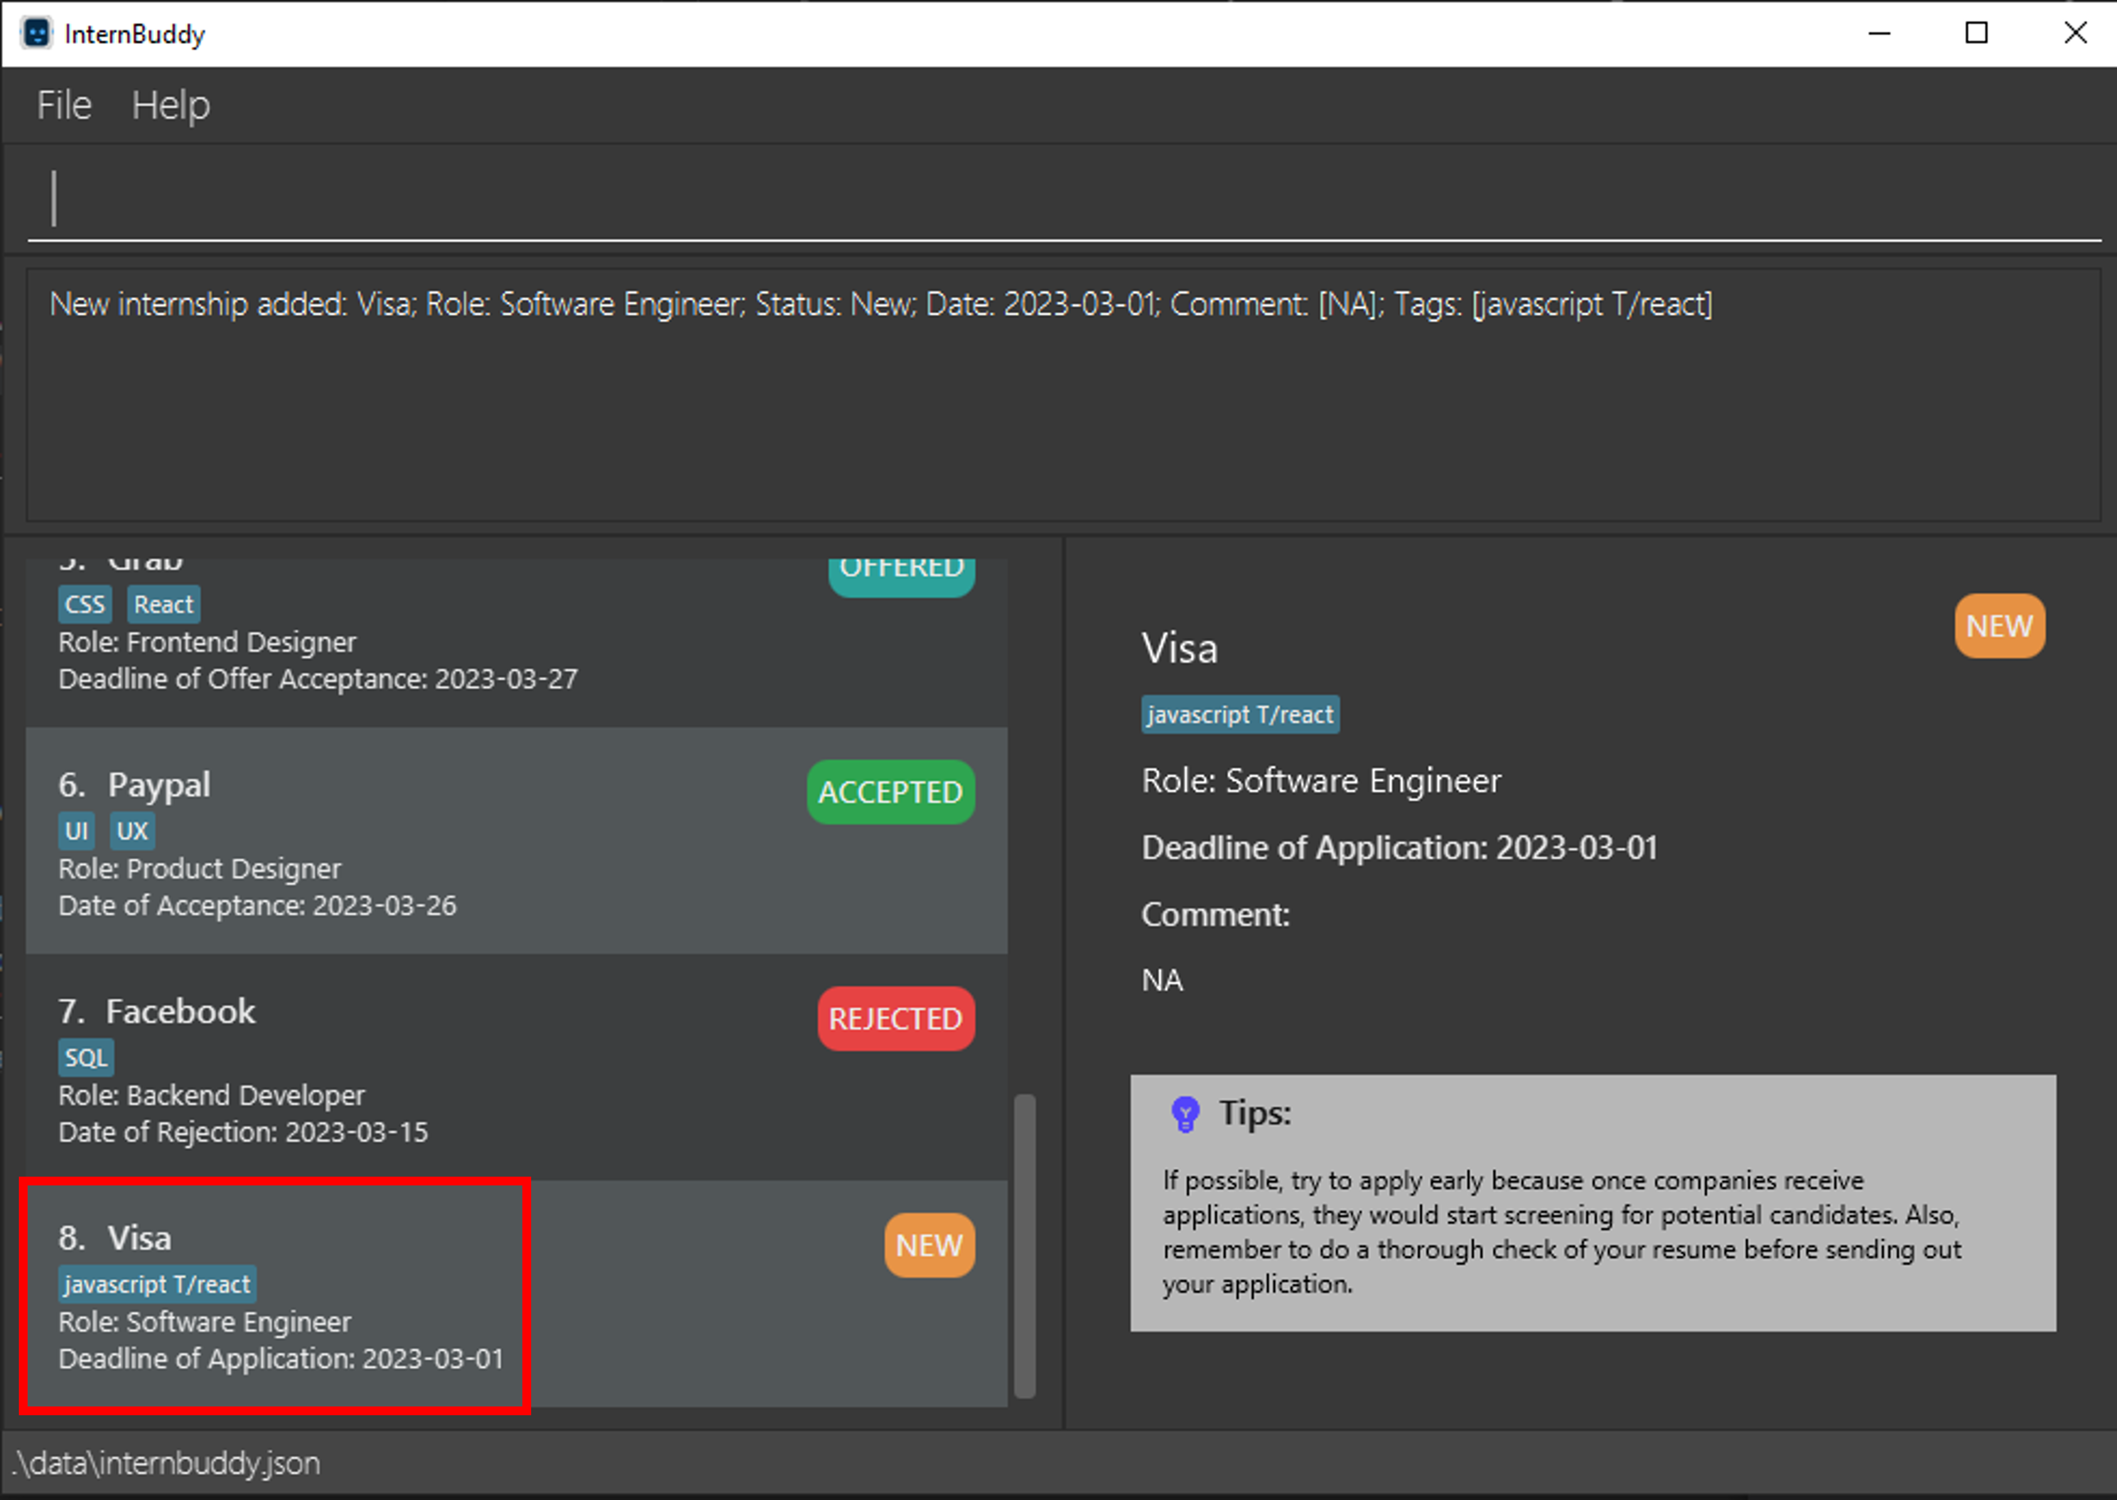Click the UX tag under Paypal
This screenshot has height=1500, width=2117.
(132, 830)
